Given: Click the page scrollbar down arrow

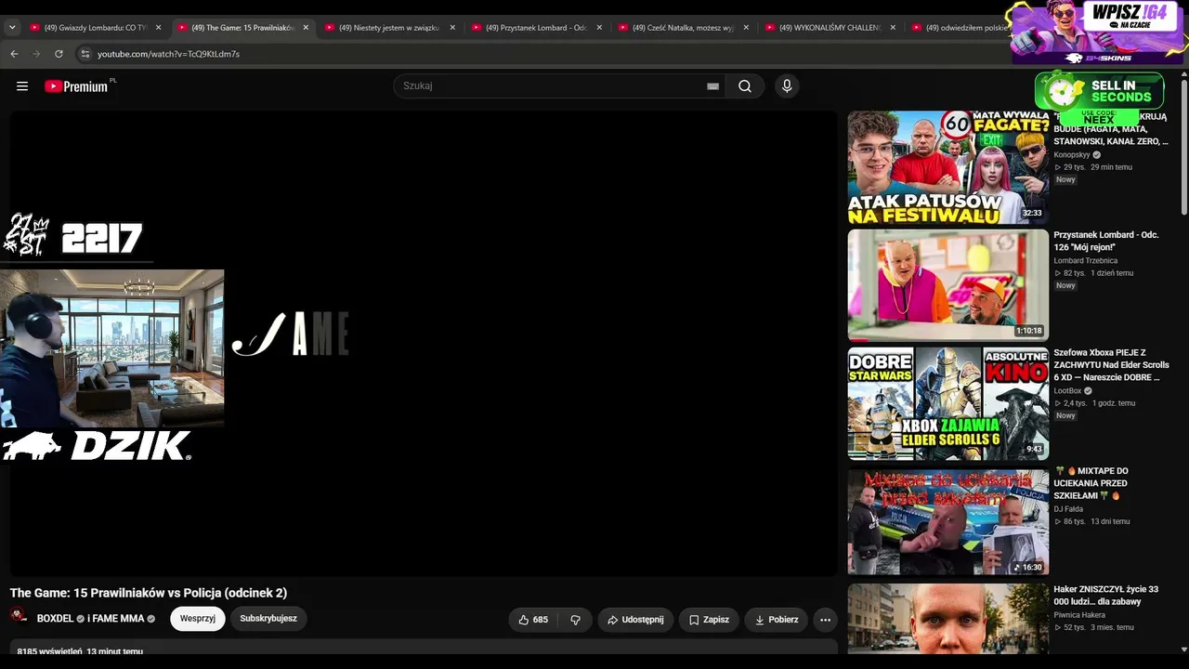Looking at the screenshot, I should tap(1182, 649).
